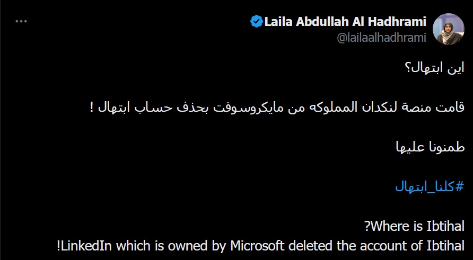Click the Arabic line اين ابتهال؟

(434, 68)
